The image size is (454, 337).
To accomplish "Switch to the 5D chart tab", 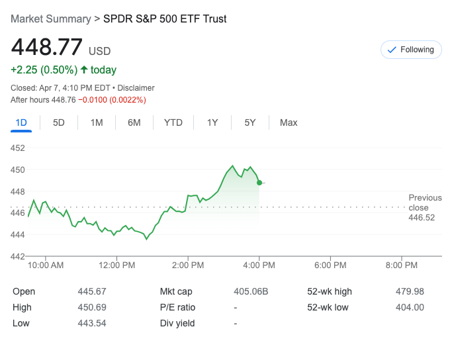I will pos(59,122).
